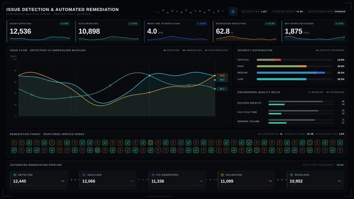Image resolution: width=354 pixels, height=199 pixels.
Task: Click the 70.7 blue end-value label
Action: coord(222,80)
